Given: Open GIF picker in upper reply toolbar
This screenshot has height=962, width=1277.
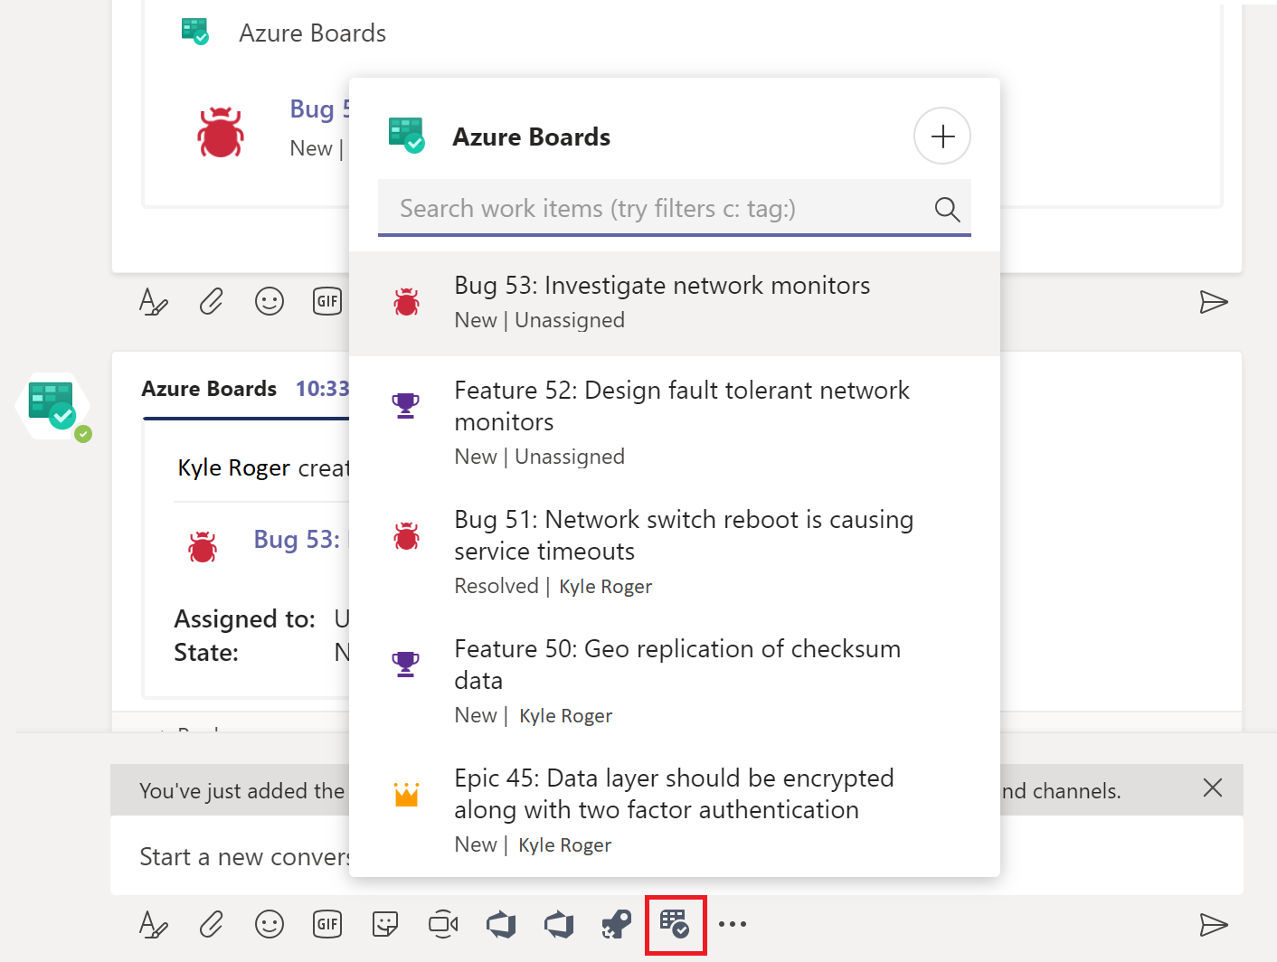Looking at the screenshot, I should click(327, 301).
